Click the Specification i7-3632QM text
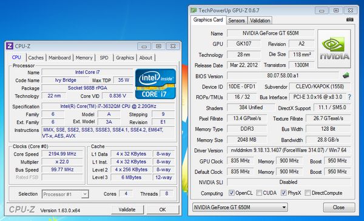 pyautogui.click(x=108, y=107)
